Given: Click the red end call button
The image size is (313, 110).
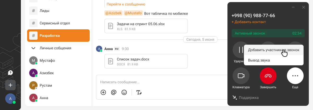Looking at the screenshot, I should point(268,76).
